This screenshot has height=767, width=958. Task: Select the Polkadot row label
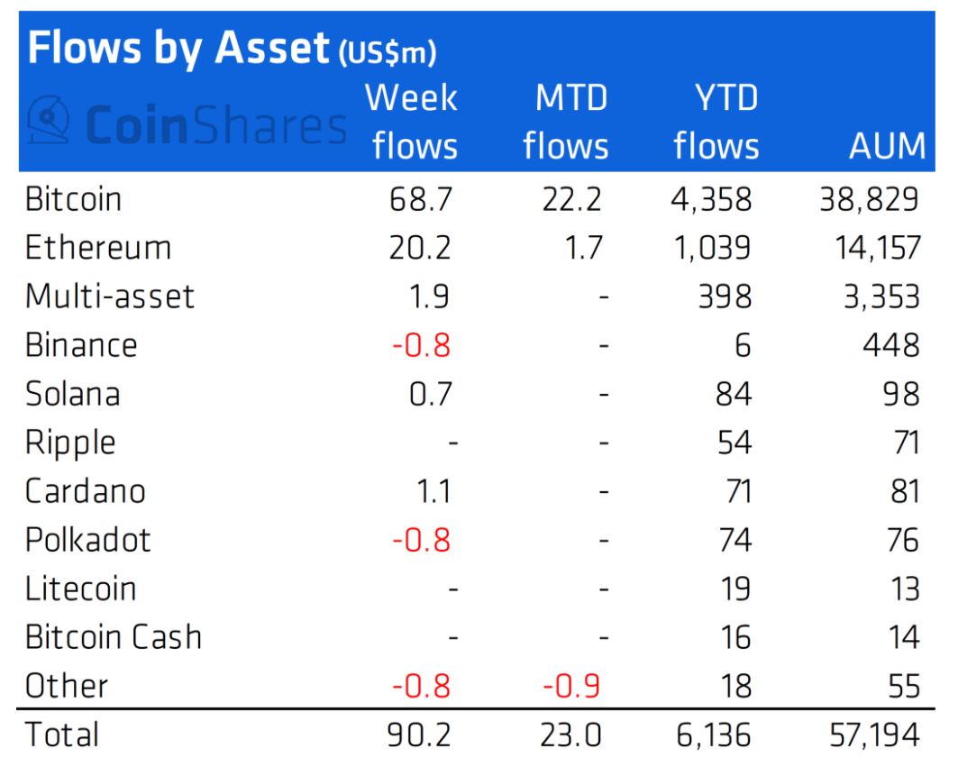click(x=87, y=540)
